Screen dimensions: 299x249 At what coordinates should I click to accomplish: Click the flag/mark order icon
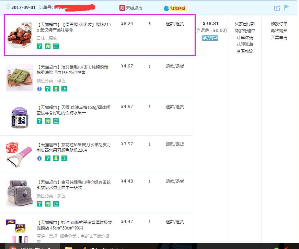pos(286,8)
